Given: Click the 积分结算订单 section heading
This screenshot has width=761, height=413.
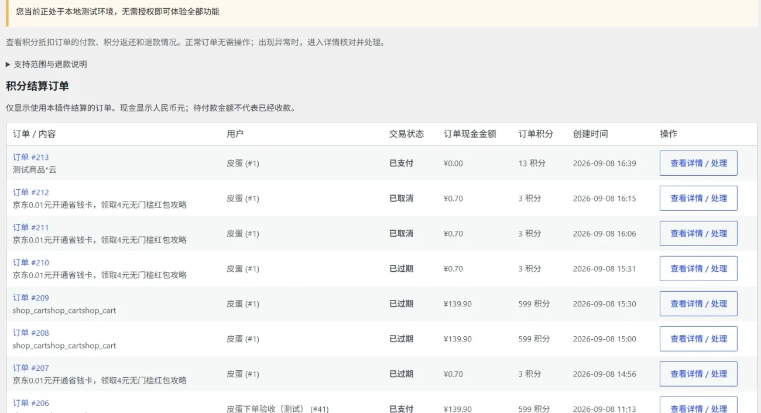Looking at the screenshot, I should pos(37,86).
